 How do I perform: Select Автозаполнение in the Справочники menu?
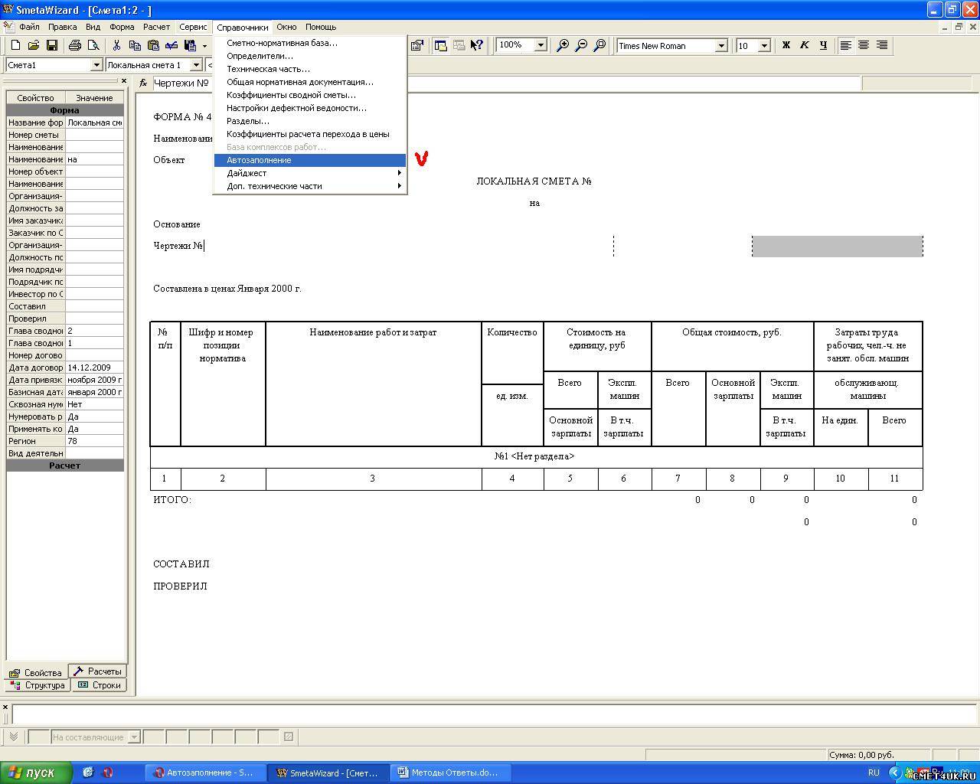259,160
